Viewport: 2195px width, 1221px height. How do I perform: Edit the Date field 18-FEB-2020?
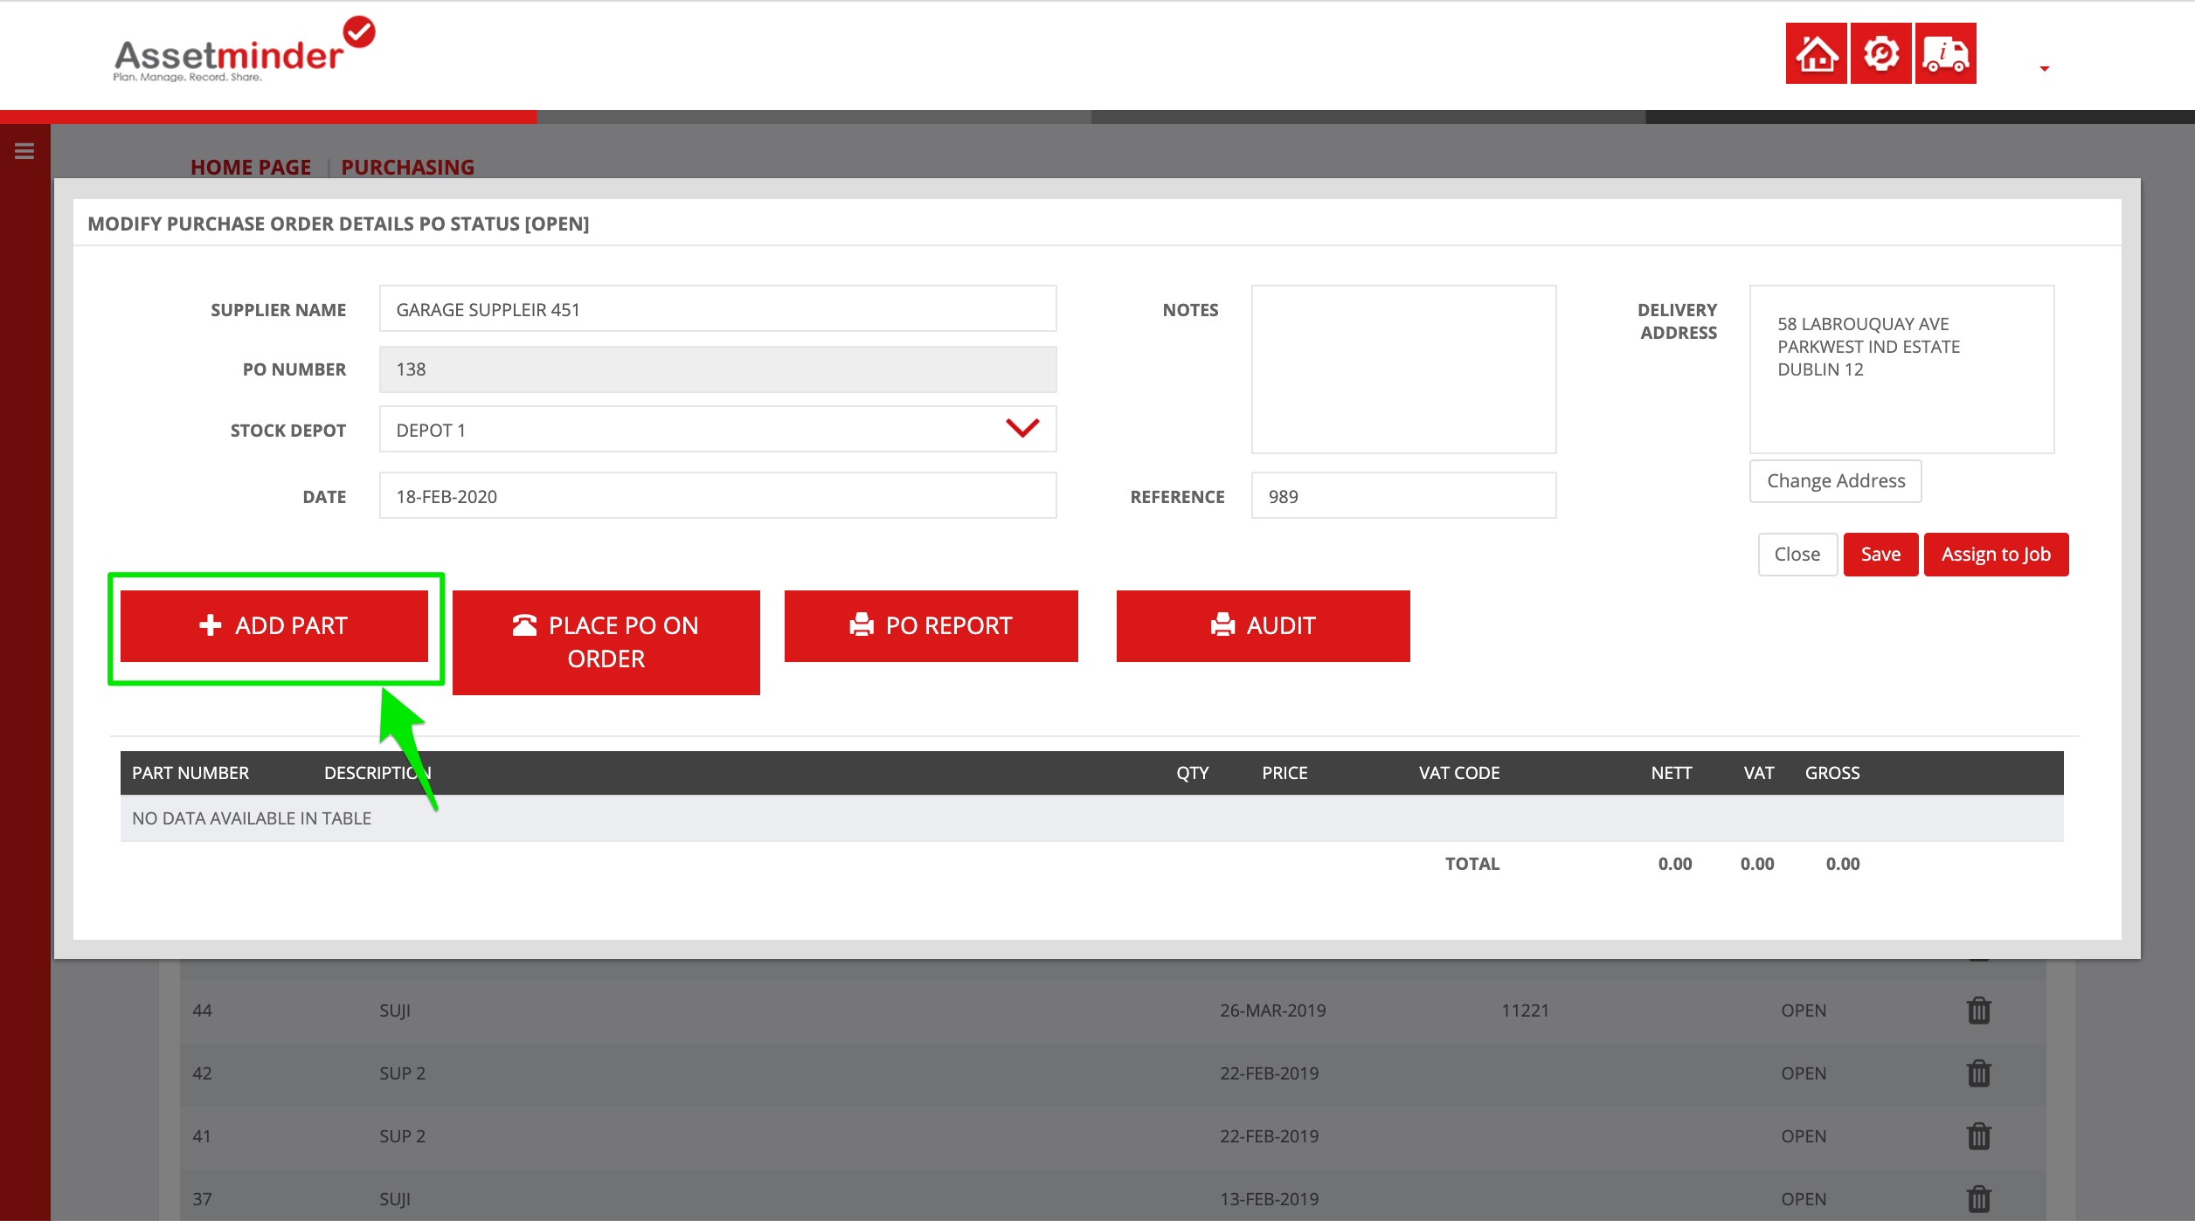tap(717, 496)
